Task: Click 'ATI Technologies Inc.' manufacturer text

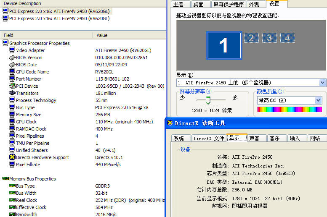Action: [258, 166]
